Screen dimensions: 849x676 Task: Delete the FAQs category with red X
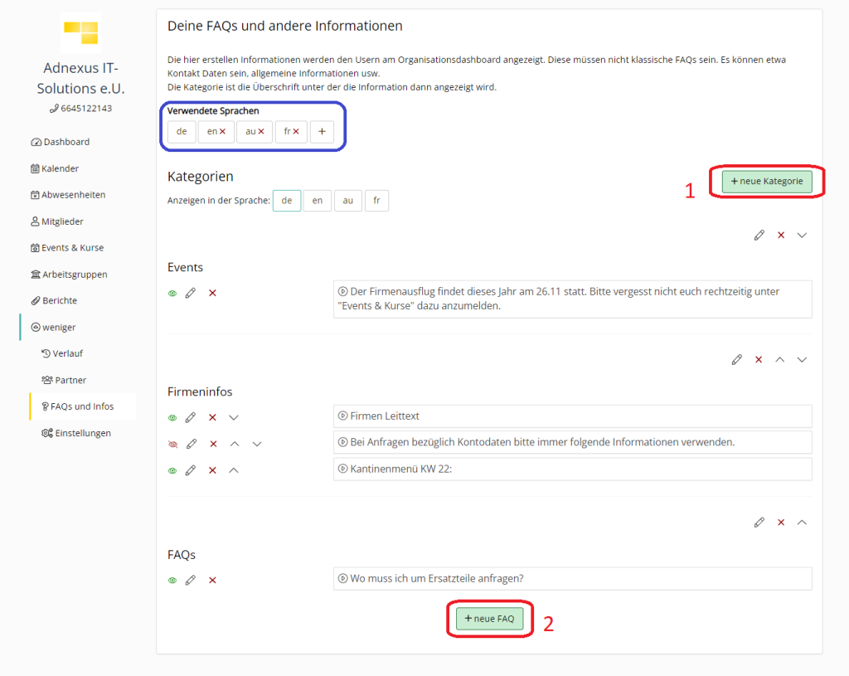[x=781, y=523]
